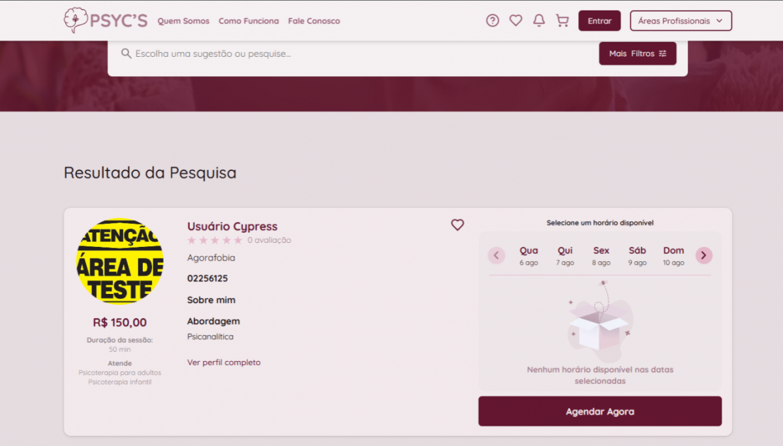
Task: Open Ver perfil completo link
Action: click(x=224, y=362)
